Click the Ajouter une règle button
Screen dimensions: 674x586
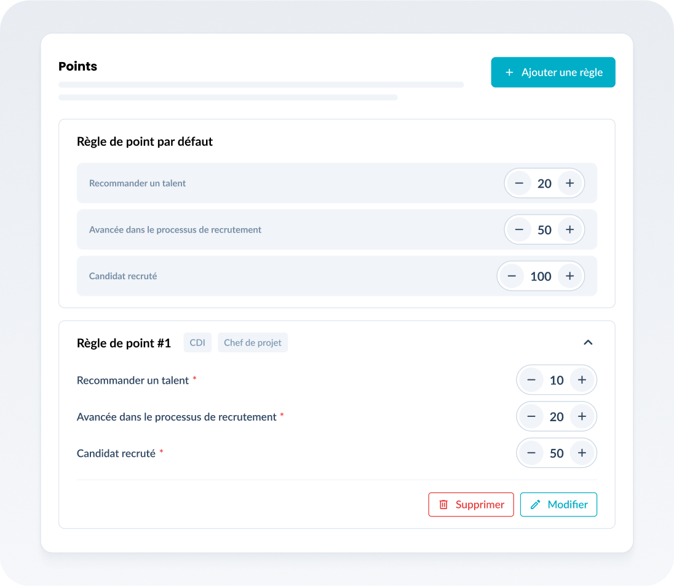click(x=553, y=73)
